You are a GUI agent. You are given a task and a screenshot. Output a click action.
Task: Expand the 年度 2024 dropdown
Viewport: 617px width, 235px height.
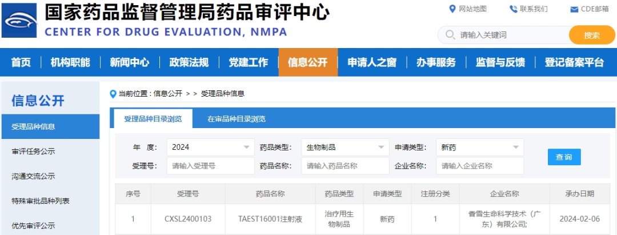pos(210,147)
